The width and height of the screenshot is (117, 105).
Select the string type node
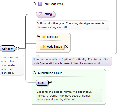(45, 14)
